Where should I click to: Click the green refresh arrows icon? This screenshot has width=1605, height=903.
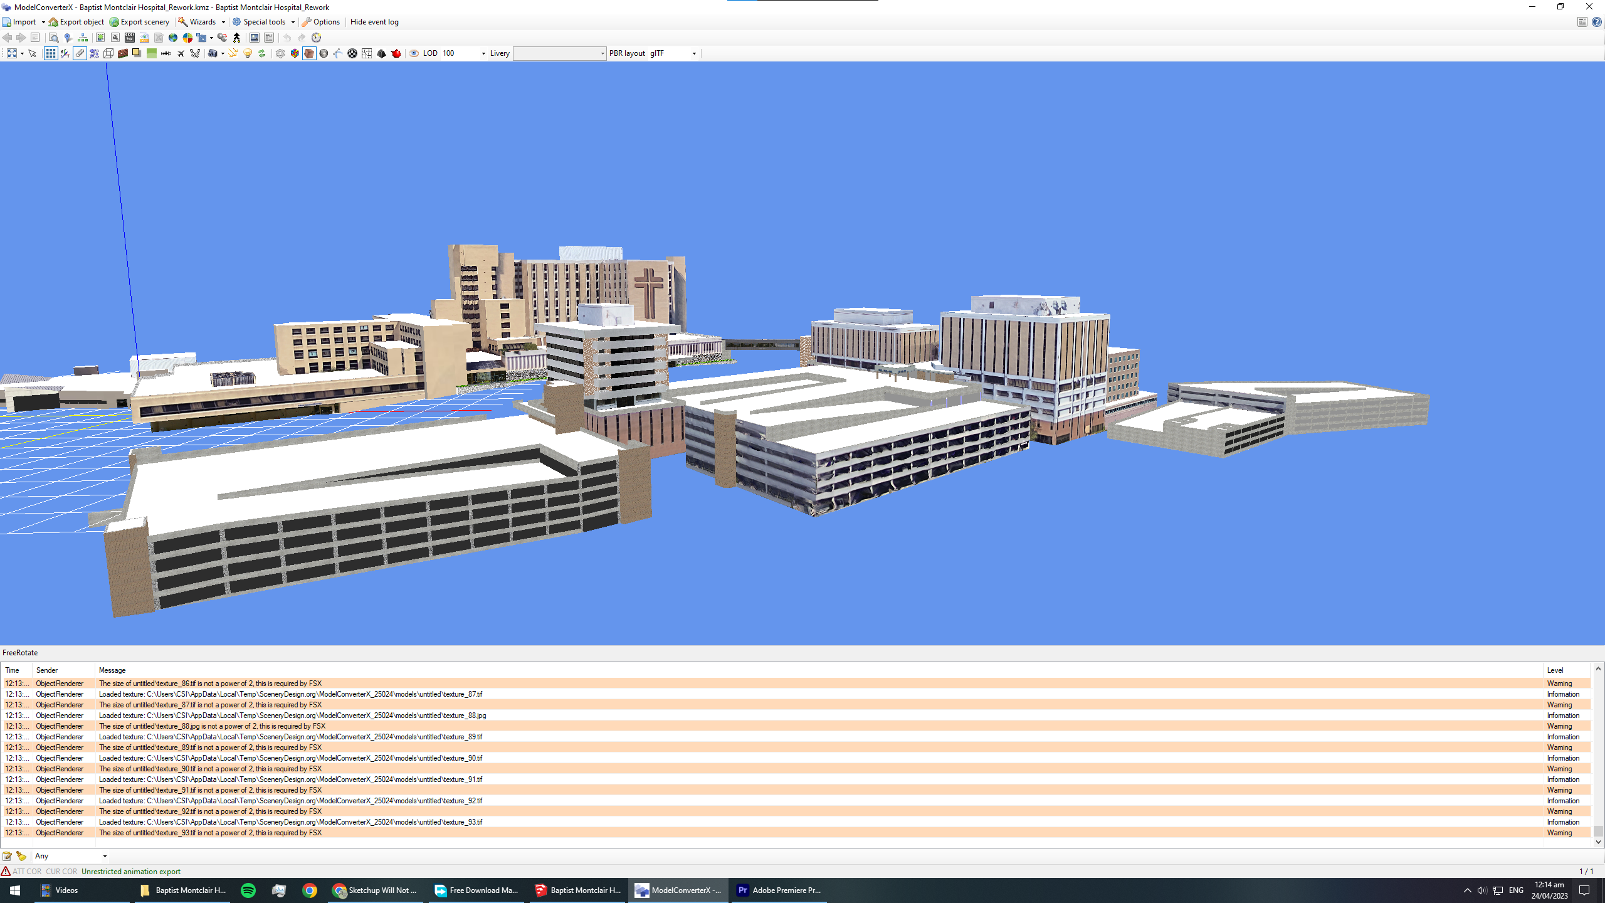(x=262, y=53)
